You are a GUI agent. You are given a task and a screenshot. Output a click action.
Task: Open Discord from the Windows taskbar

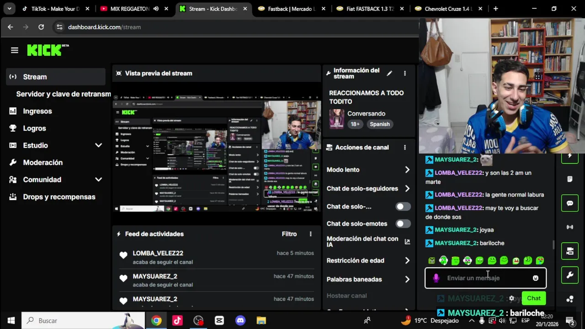pos(240,321)
